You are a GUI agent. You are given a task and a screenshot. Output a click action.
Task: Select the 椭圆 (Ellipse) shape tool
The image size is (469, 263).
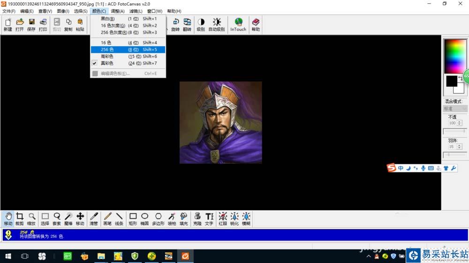[x=144, y=219]
